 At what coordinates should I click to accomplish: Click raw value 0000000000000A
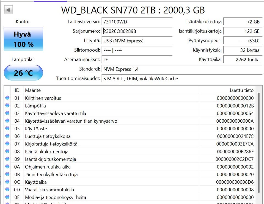[235, 121]
